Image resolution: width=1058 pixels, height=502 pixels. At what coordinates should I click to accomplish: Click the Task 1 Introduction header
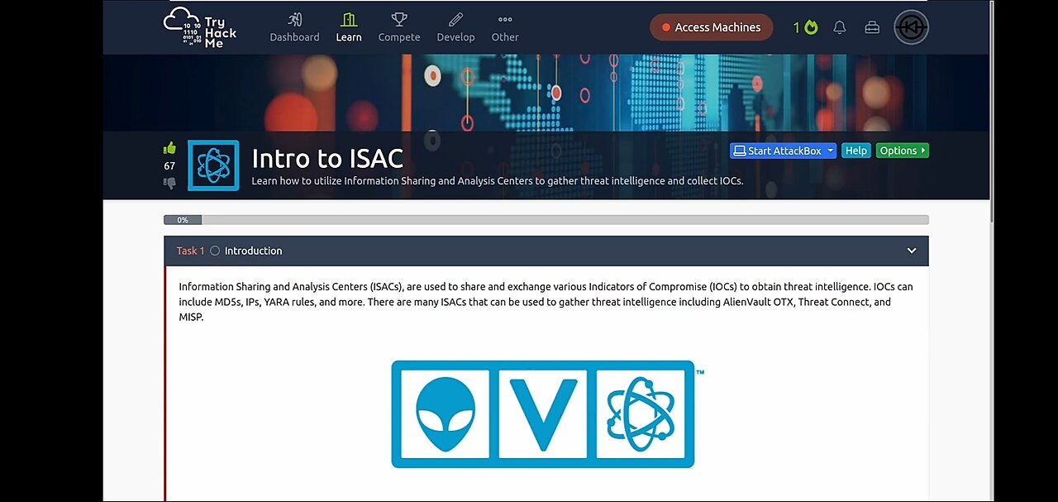click(x=546, y=251)
